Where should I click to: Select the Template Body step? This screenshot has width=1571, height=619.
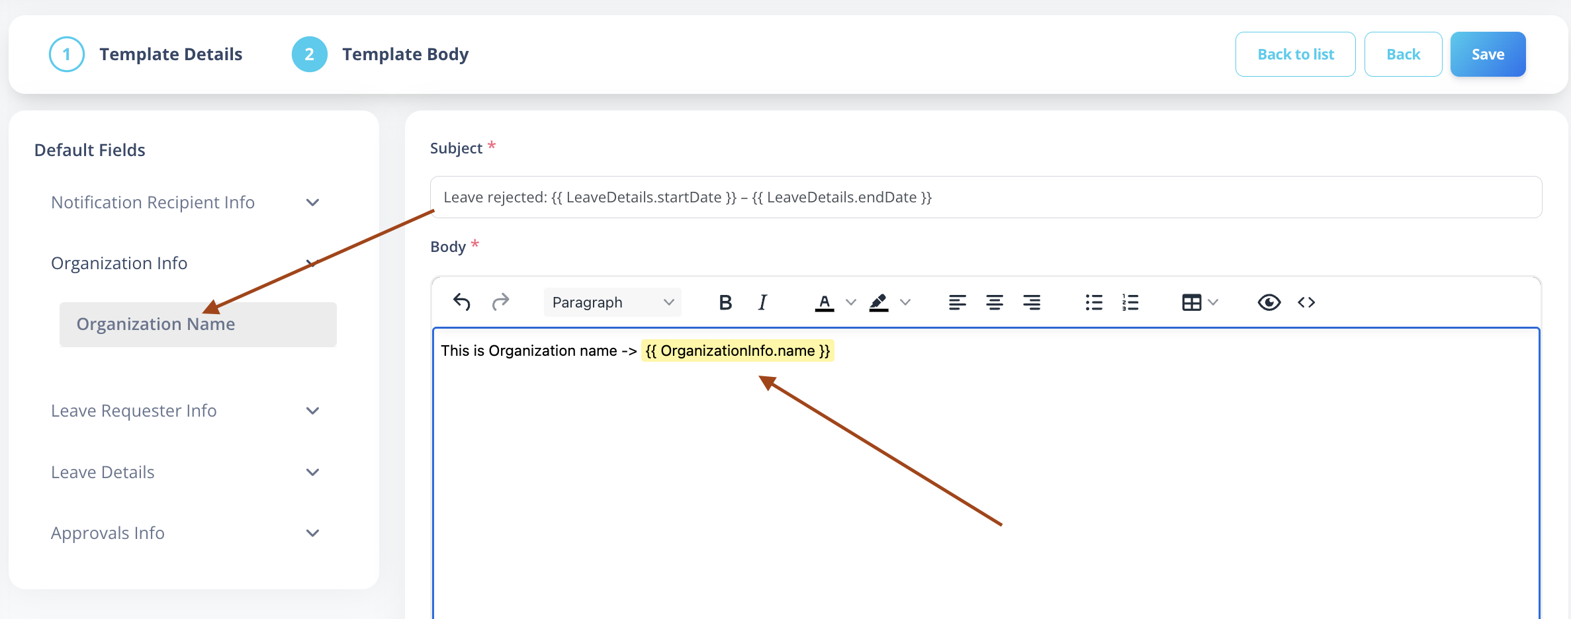405,54
